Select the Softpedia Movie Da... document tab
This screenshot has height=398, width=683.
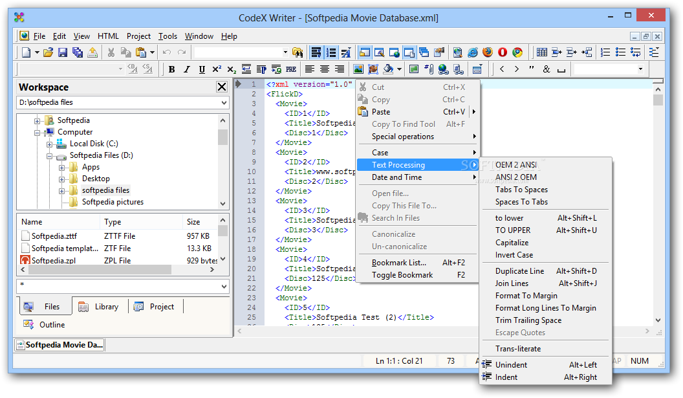pos(60,345)
